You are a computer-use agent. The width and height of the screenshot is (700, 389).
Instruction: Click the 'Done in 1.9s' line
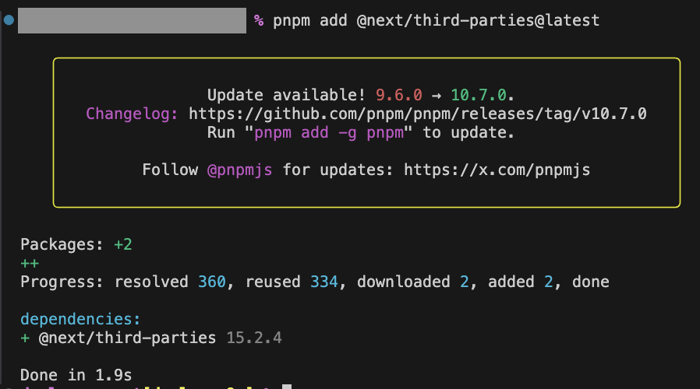pos(76,375)
